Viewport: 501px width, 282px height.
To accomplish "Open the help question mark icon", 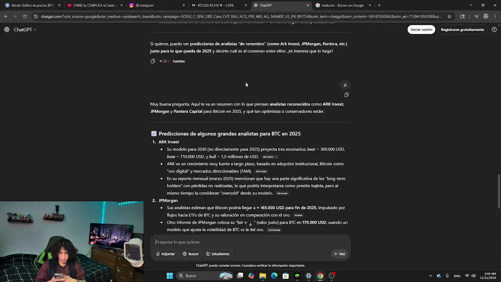I will (x=494, y=30).
